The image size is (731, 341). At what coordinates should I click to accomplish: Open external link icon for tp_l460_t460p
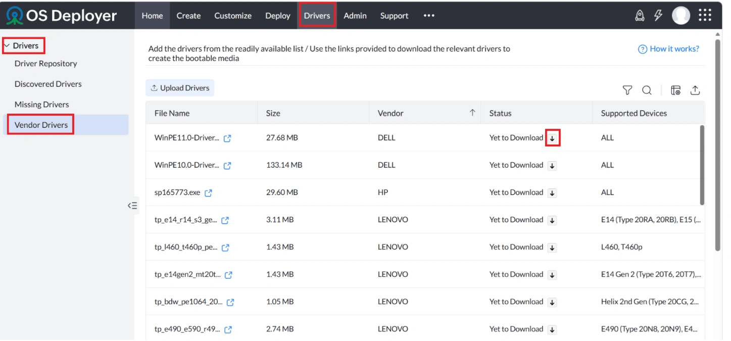pyautogui.click(x=225, y=248)
